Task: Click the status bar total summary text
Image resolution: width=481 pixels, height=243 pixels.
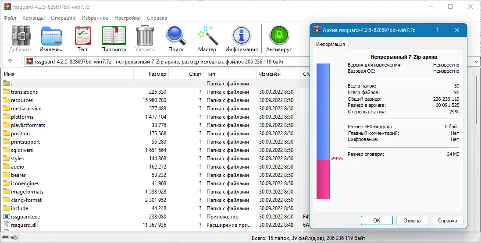Action: click(x=308, y=238)
